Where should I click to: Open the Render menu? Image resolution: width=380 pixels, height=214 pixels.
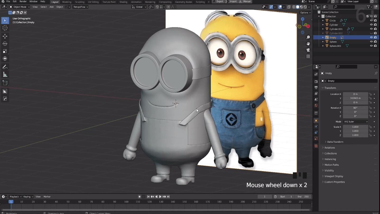click(23, 2)
